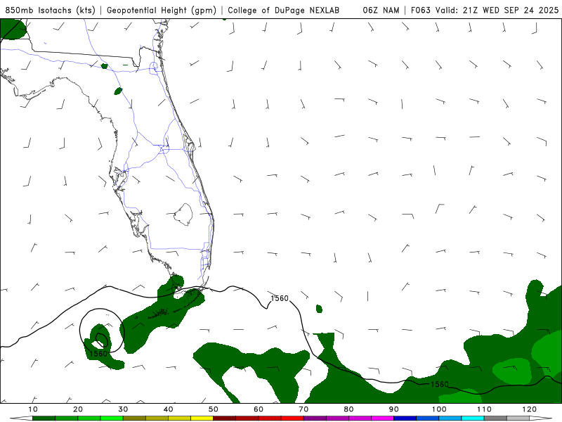
Task: Select the green 20–25 kt legend swatch
Action: point(89,418)
